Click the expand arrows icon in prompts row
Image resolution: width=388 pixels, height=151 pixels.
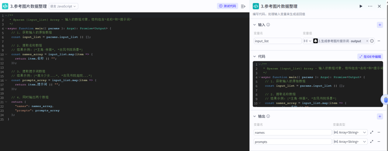click(x=372, y=142)
